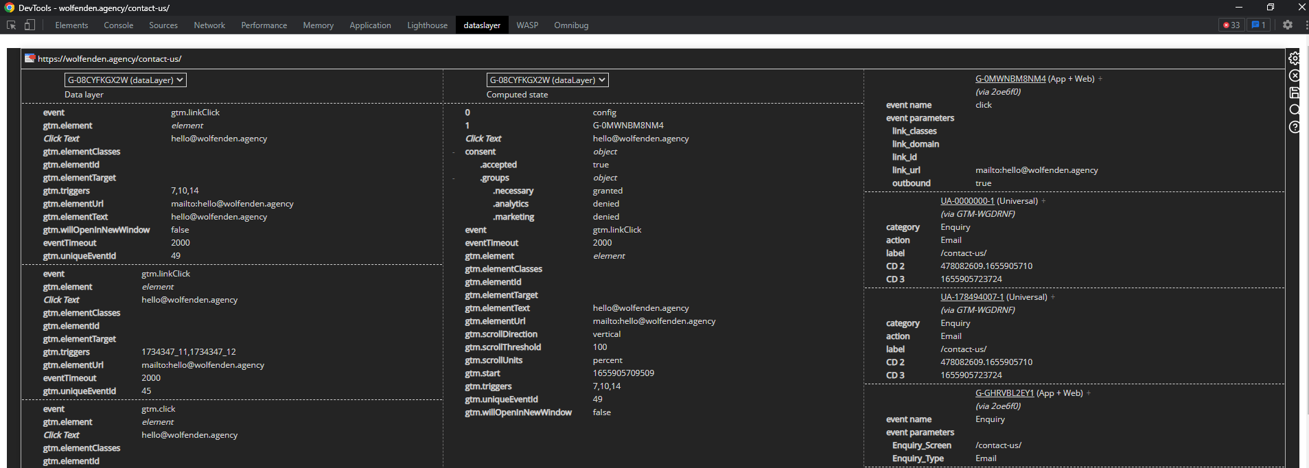The height and width of the screenshot is (468, 1309).
Task: Select gtm.linkClick value in first data layer event
Action: click(196, 113)
